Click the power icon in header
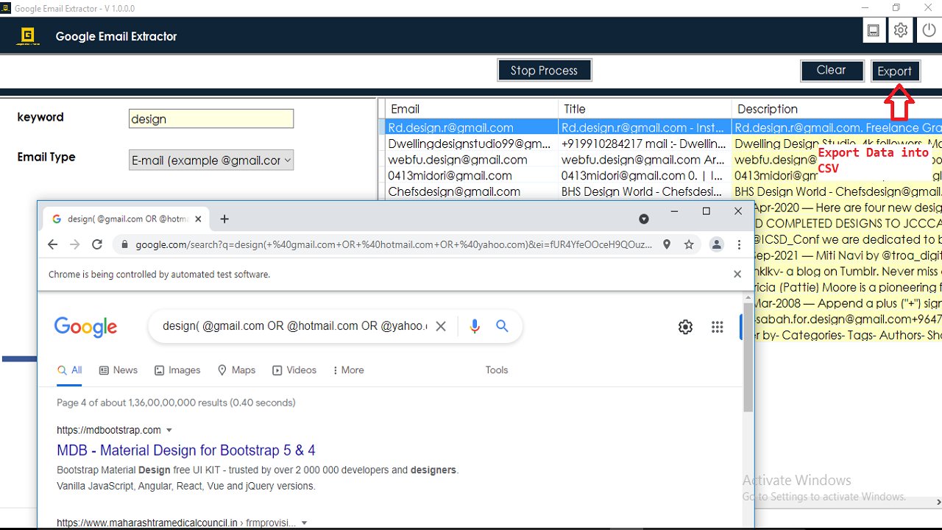This screenshot has height=530, width=942. (928, 31)
